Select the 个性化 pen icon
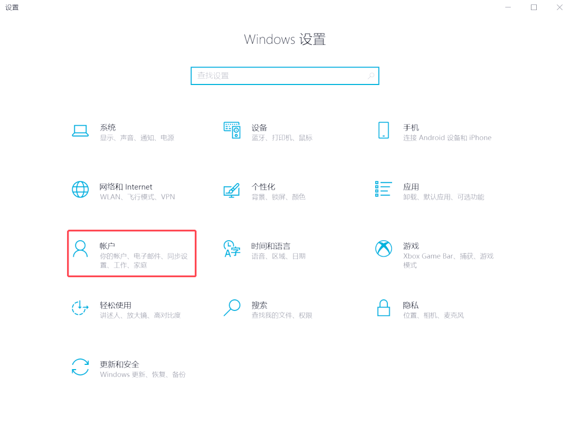 point(231,191)
